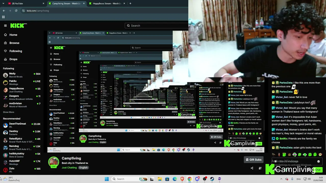Click the green Chat send button
Viewport: 326px width, 183px height.
tap(318, 170)
